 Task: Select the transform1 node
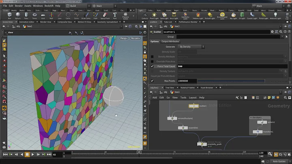click(x=258, y=132)
